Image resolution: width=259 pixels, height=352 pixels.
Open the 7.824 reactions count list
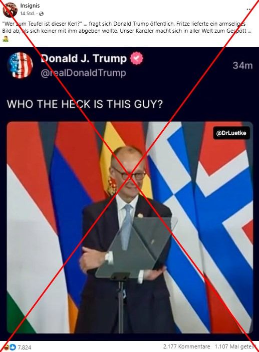(x=25, y=347)
